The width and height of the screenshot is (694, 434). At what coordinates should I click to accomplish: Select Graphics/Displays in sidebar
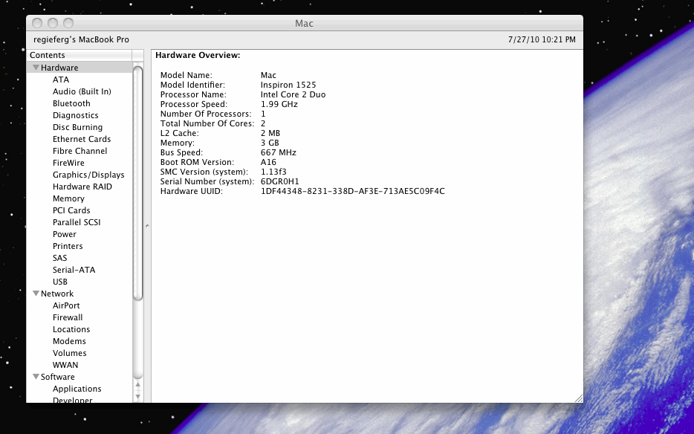88,175
